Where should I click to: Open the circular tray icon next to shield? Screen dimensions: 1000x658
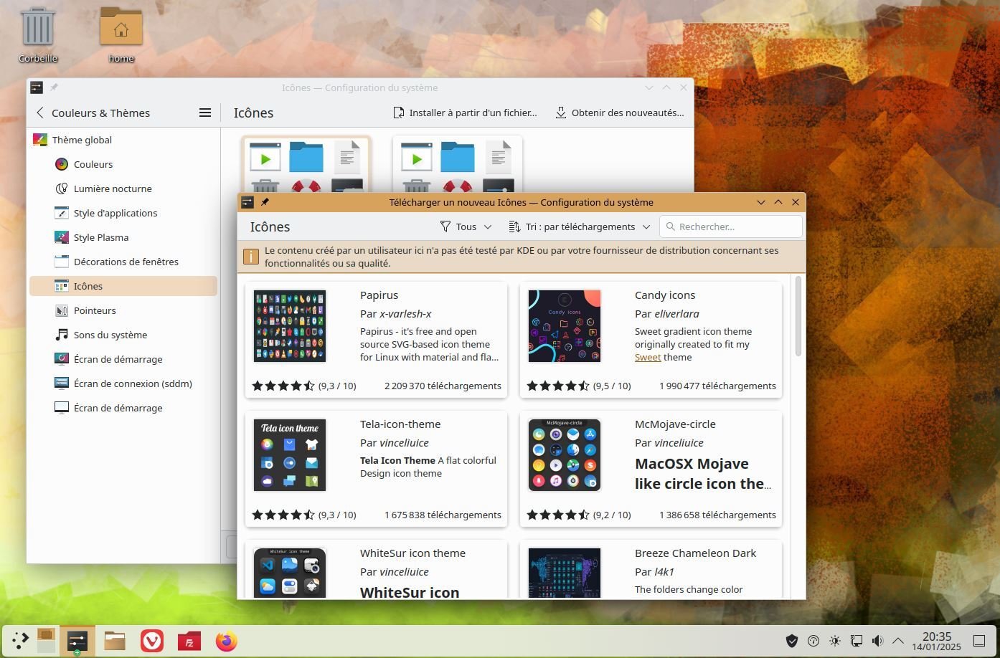coord(813,641)
